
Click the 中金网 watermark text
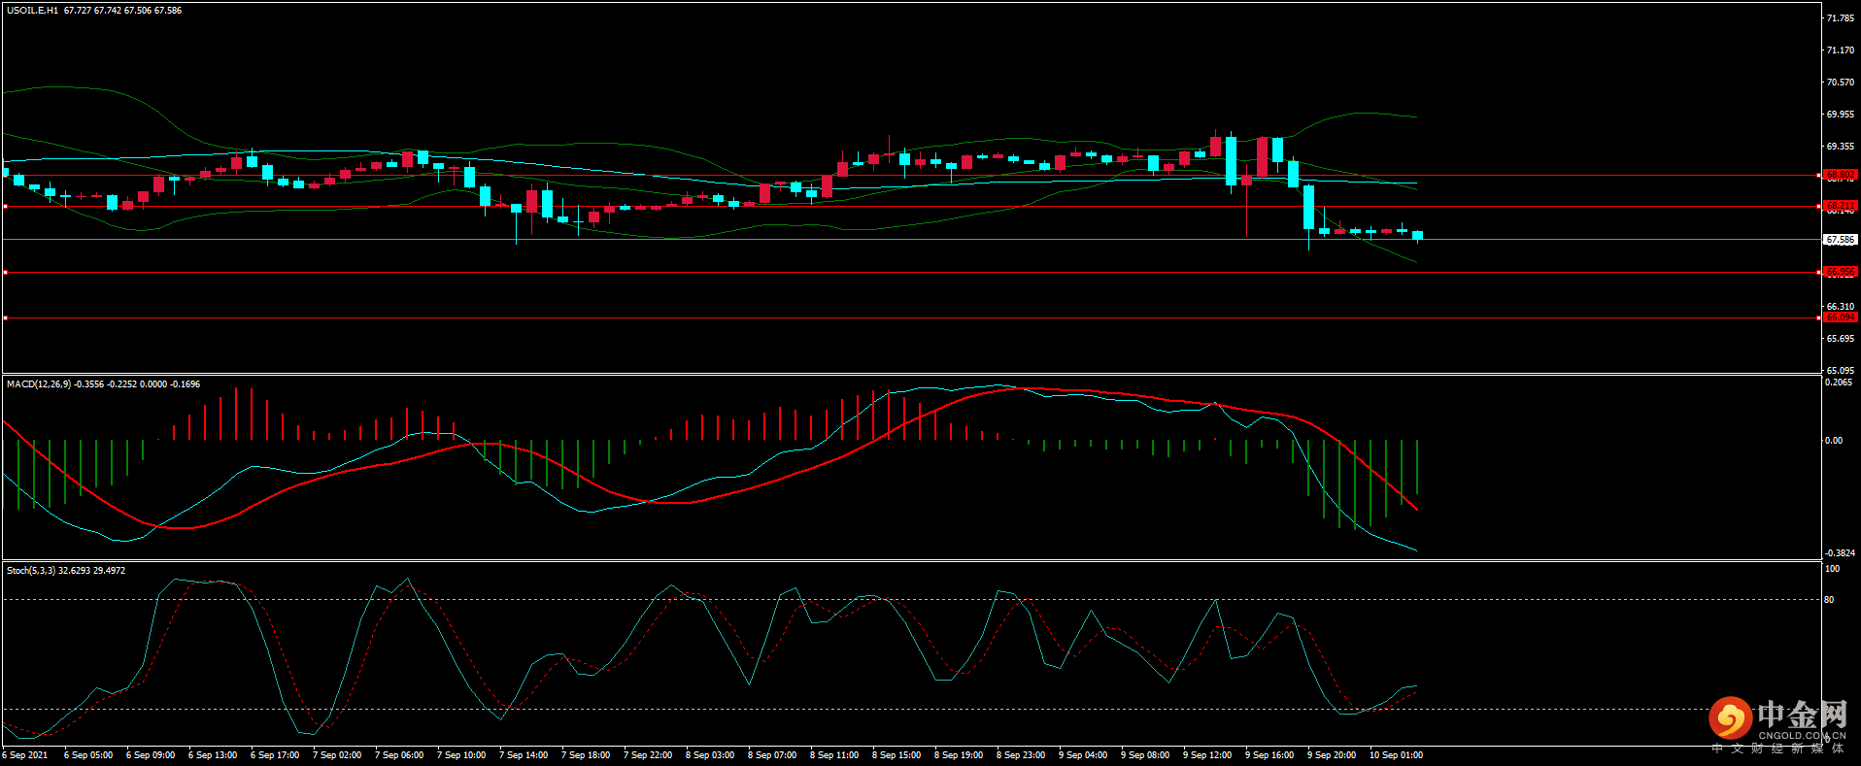click(1802, 716)
